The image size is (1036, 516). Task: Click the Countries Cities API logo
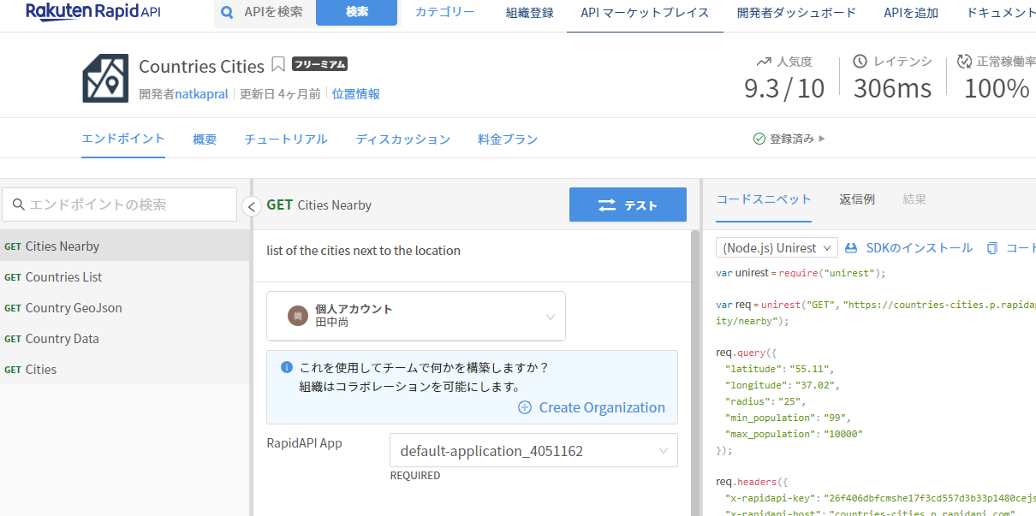pyautogui.click(x=105, y=78)
